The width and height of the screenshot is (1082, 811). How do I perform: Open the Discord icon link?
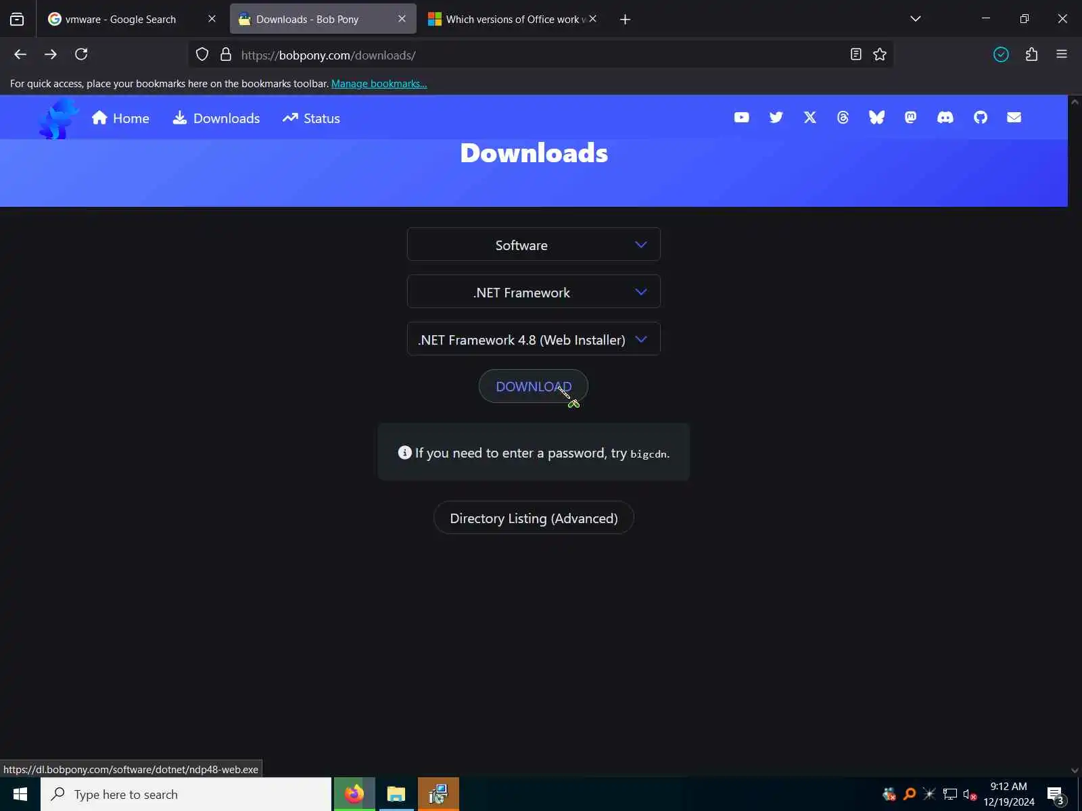[x=945, y=118]
